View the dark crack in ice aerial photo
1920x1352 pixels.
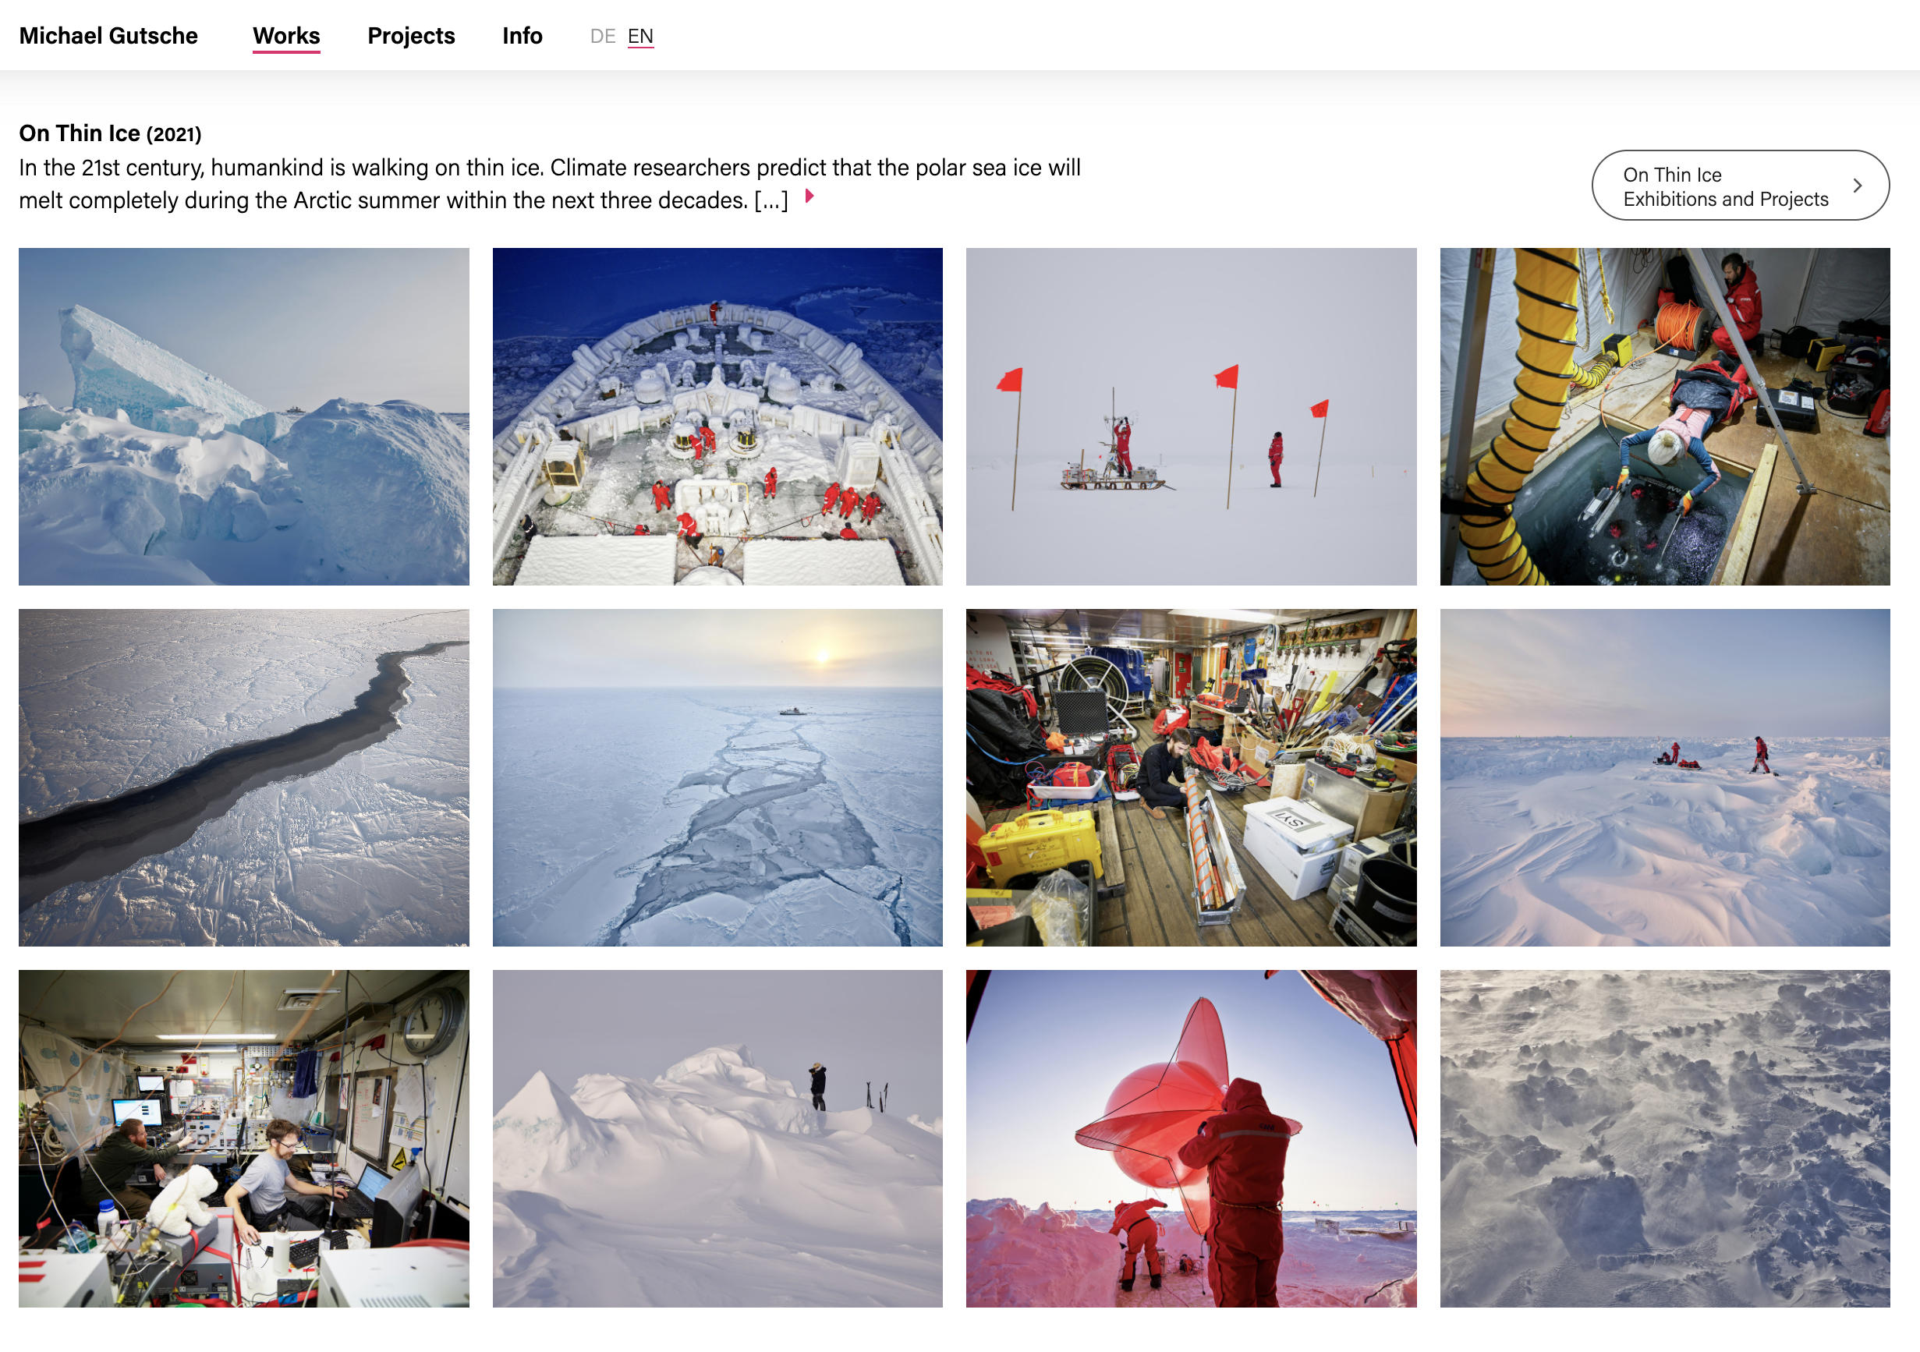[243, 777]
